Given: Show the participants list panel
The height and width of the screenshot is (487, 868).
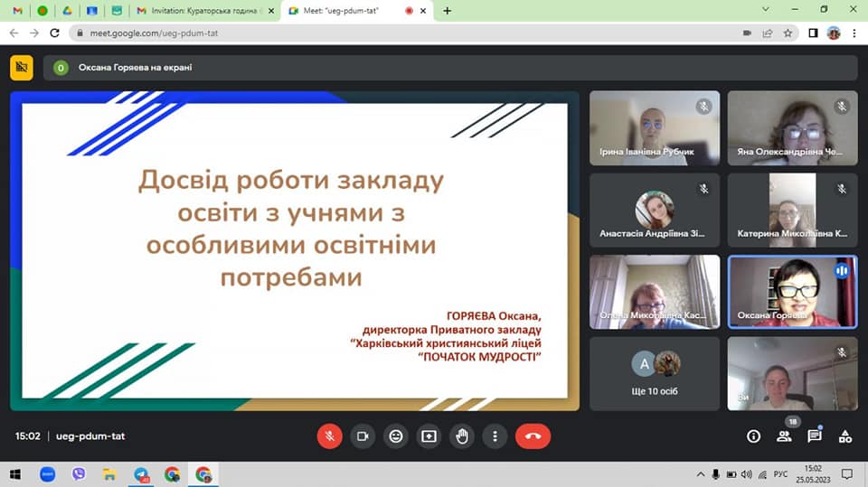Looking at the screenshot, I should (783, 436).
